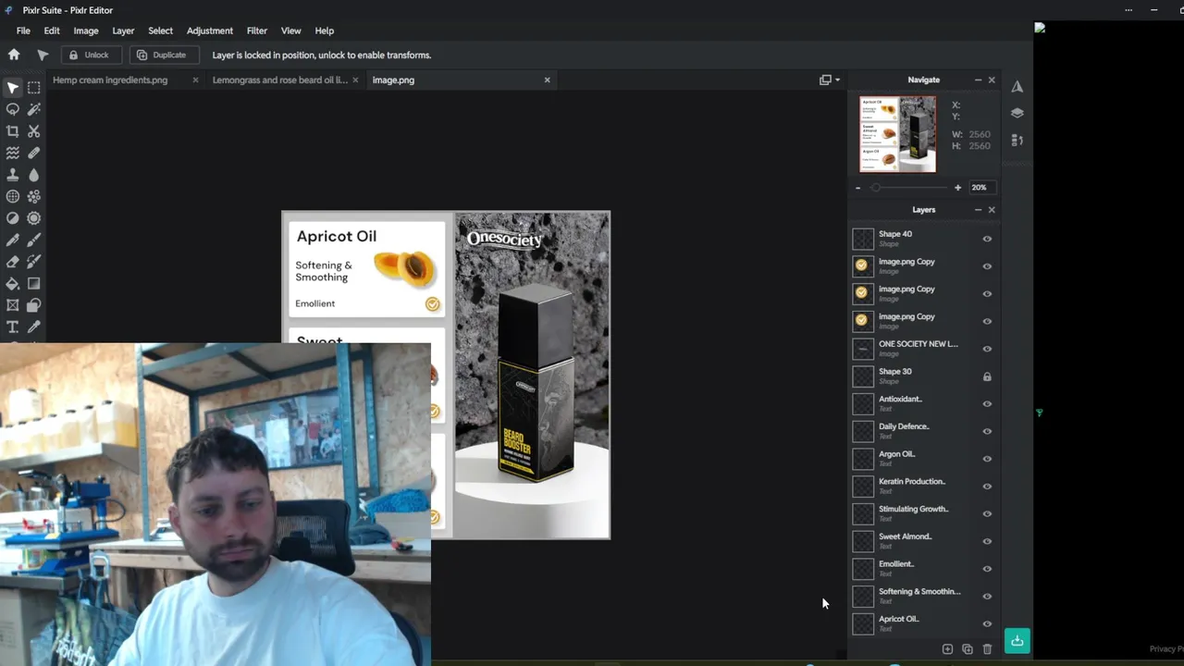Select the Lasso tool
Viewport: 1184px width, 666px height.
tap(13, 109)
